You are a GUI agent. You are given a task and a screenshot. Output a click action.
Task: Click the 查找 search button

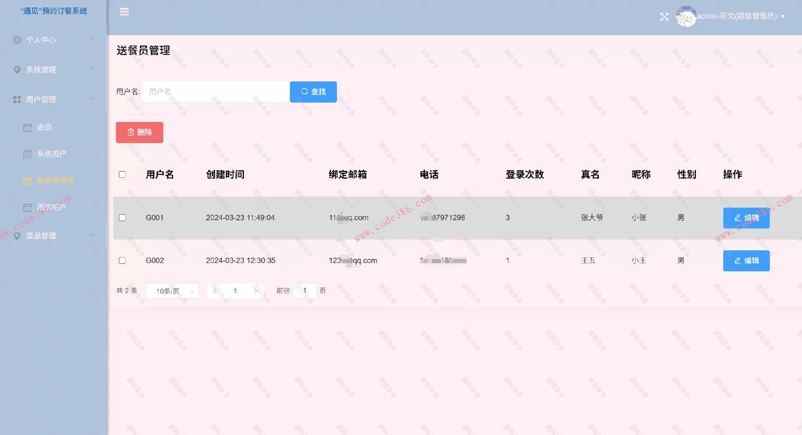point(313,92)
